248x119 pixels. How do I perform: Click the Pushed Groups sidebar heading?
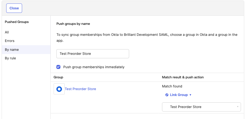click(x=17, y=22)
